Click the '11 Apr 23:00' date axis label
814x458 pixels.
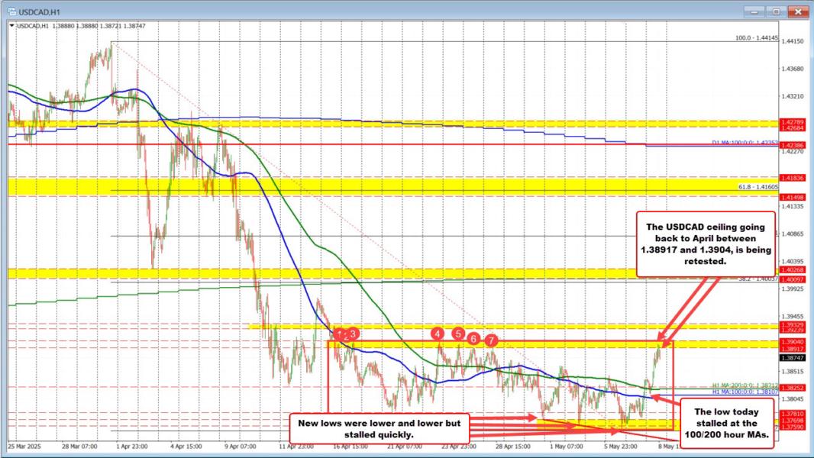[296, 446]
